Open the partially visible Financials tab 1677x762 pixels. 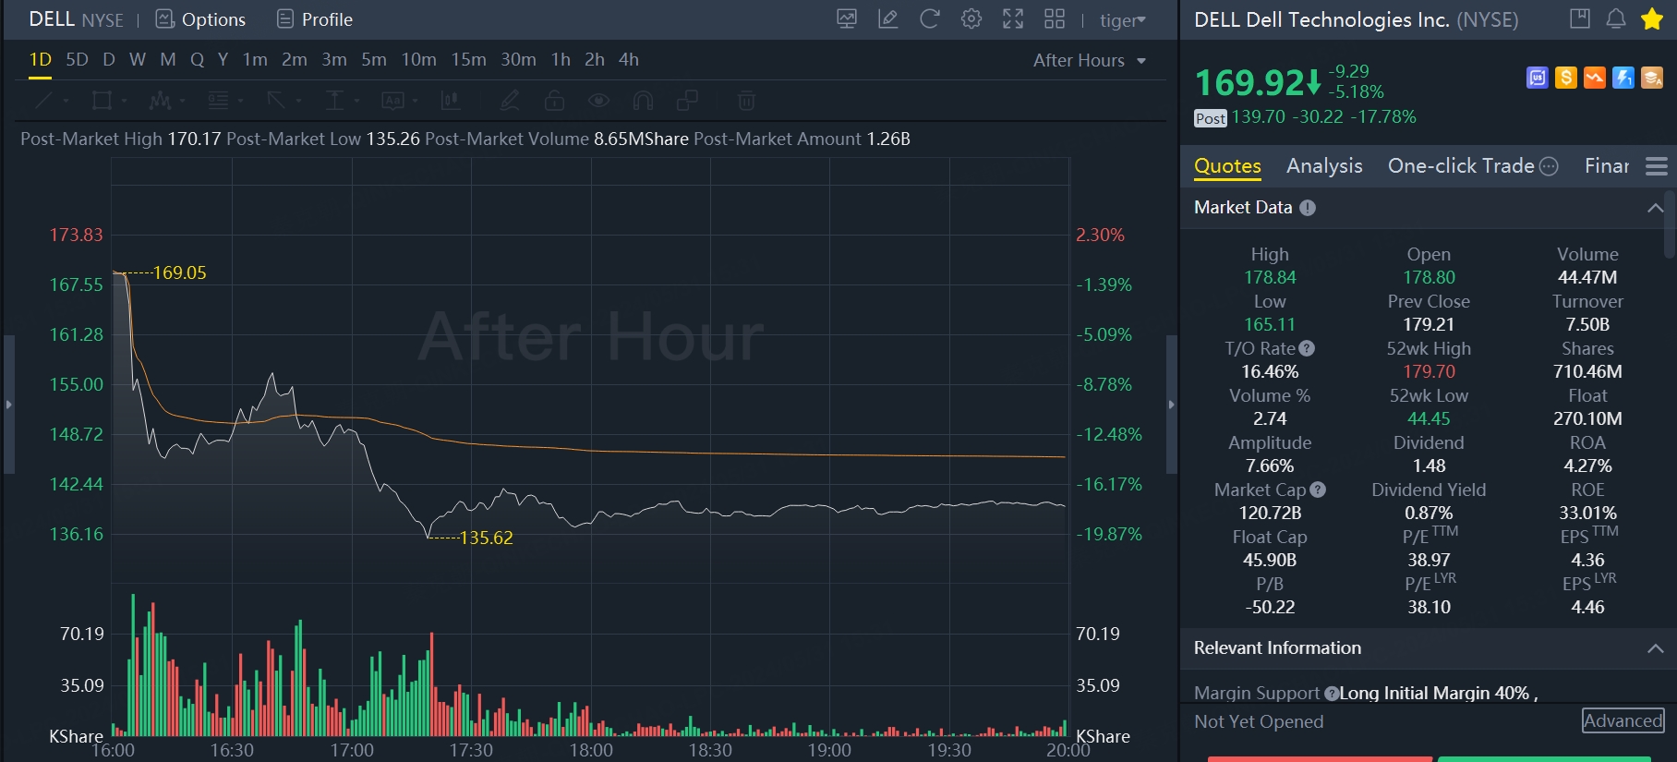(1607, 166)
